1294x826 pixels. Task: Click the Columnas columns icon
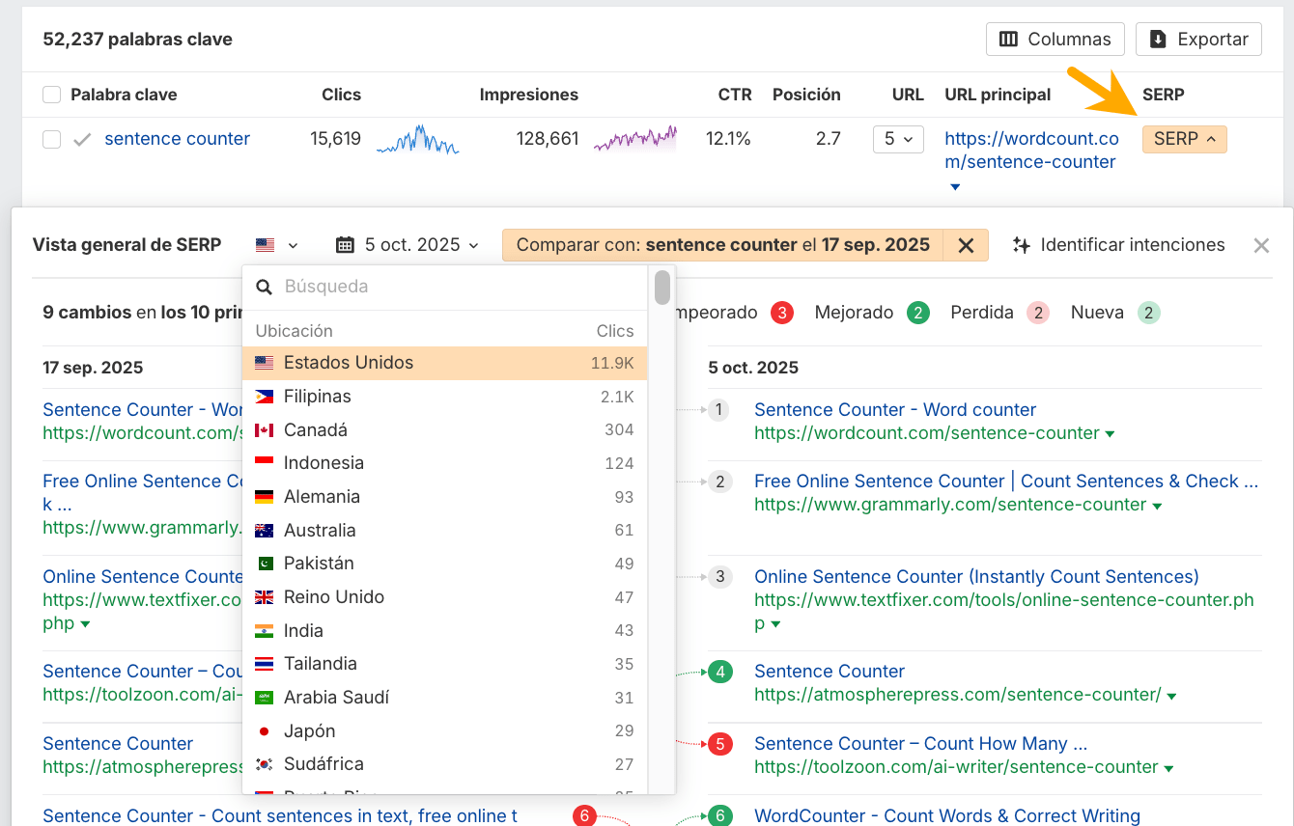1010,39
